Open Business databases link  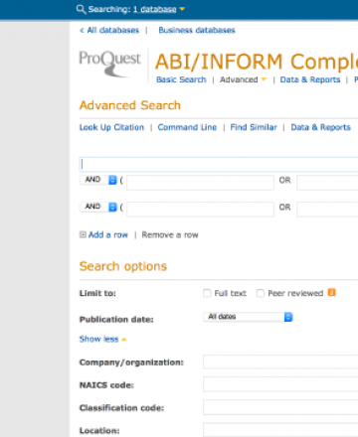(x=197, y=30)
